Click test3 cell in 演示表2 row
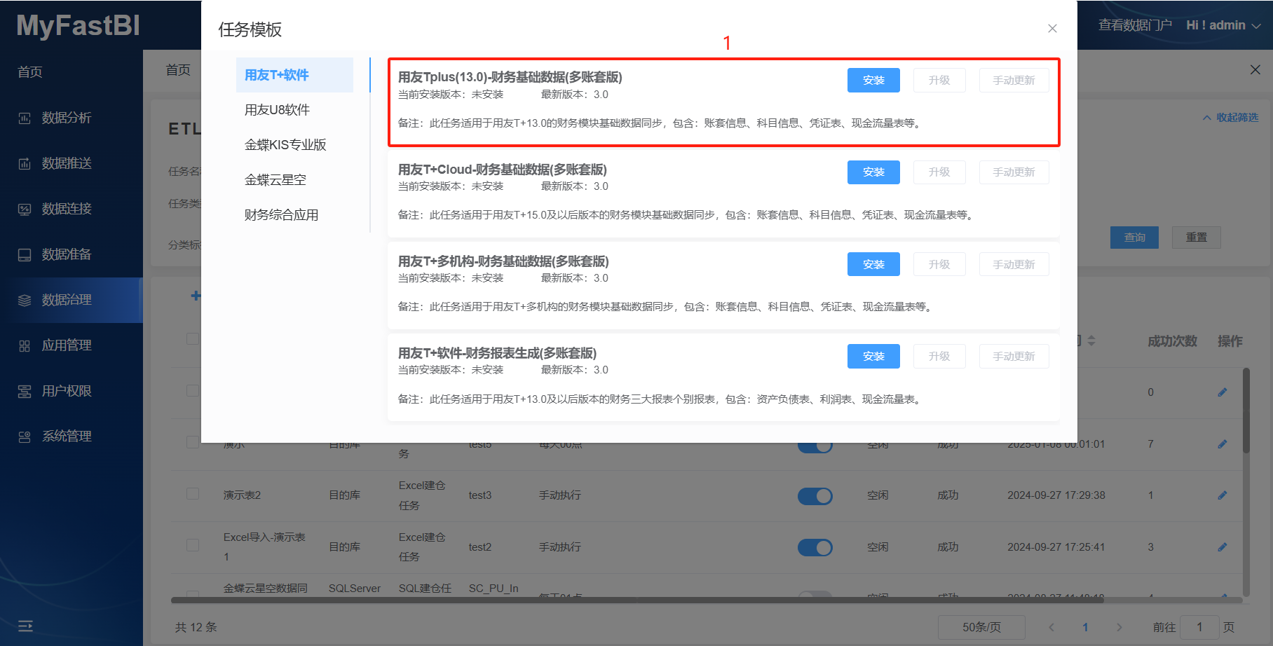The height and width of the screenshot is (646, 1273). click(480, 495)
